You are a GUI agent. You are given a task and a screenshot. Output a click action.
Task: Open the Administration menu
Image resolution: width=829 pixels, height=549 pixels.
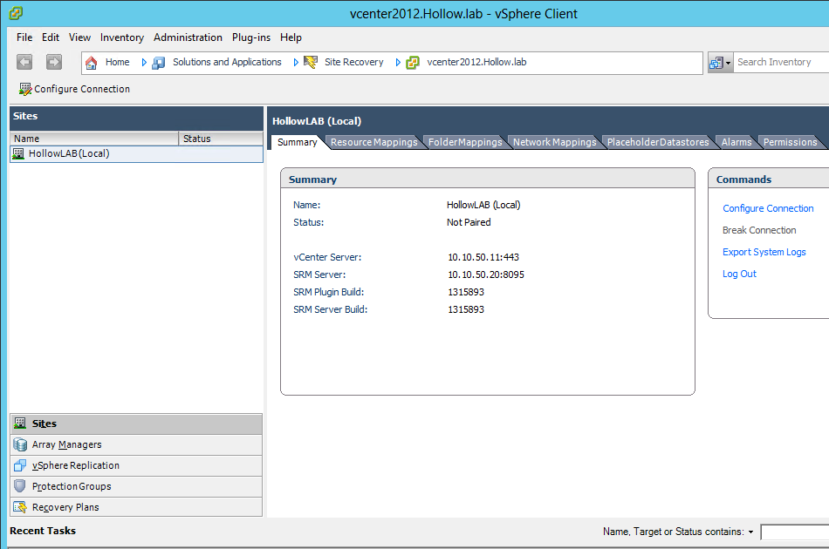pyautogui.click(x=188, y=37)
